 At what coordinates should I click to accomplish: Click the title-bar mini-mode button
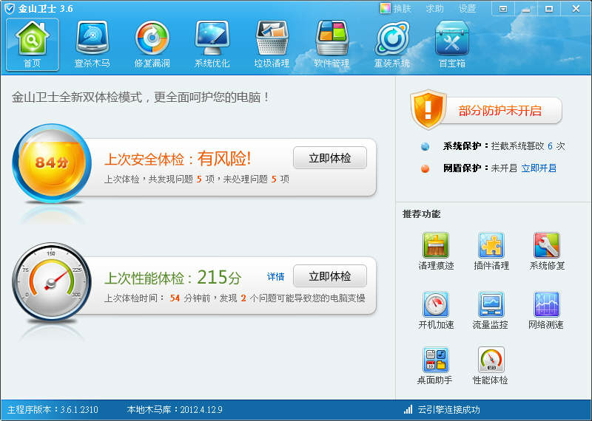tap(503, 9)
